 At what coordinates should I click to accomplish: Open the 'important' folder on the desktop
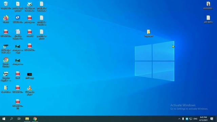(x=149, y=33)
